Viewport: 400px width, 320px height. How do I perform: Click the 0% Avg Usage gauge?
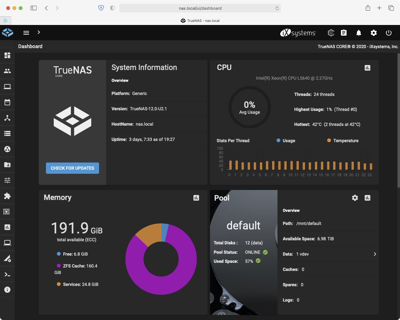(249, 107)
